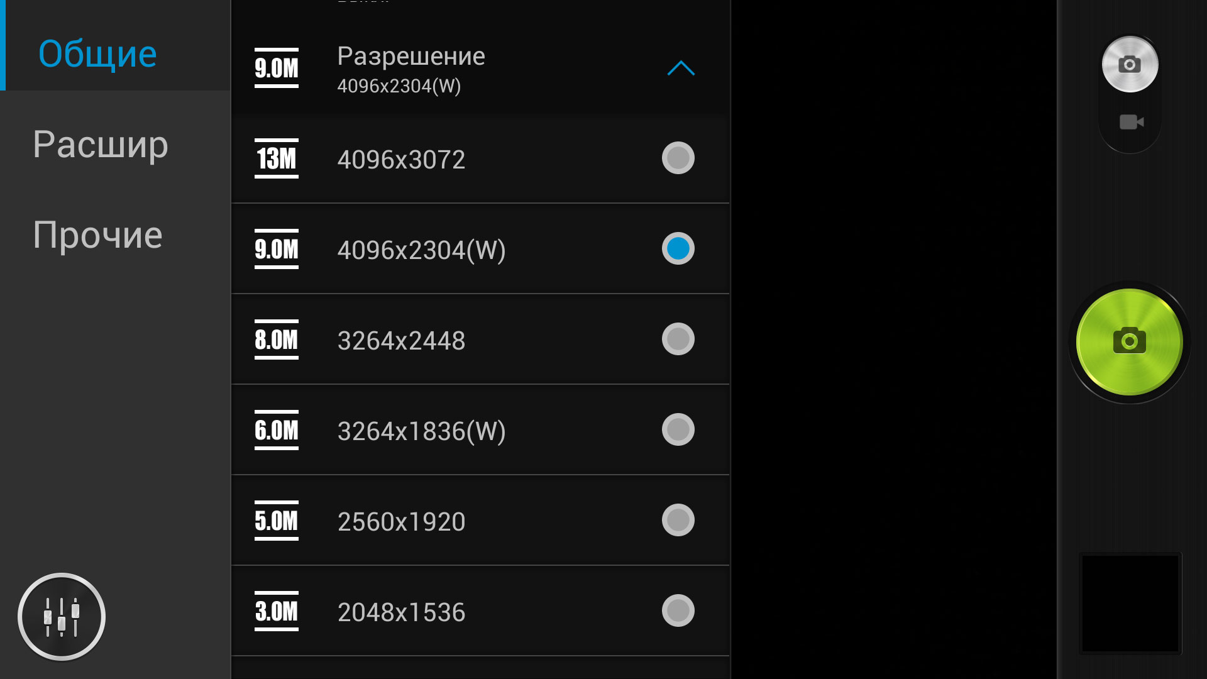Open the last photo thumbnail preview
Screen dimensions: 1207x679
tap(1130, 604)
